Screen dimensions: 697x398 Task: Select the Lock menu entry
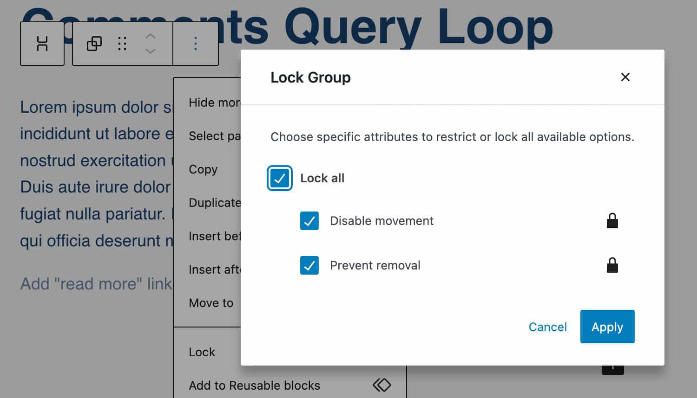click(202, 352)
